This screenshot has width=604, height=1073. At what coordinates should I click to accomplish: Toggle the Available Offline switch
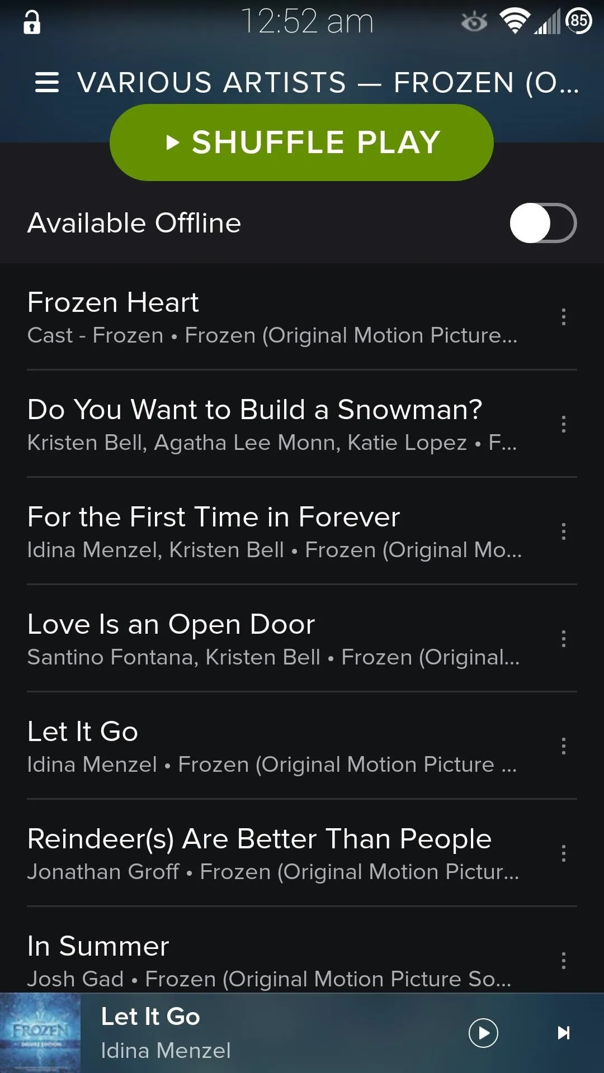tap(542, 223)
